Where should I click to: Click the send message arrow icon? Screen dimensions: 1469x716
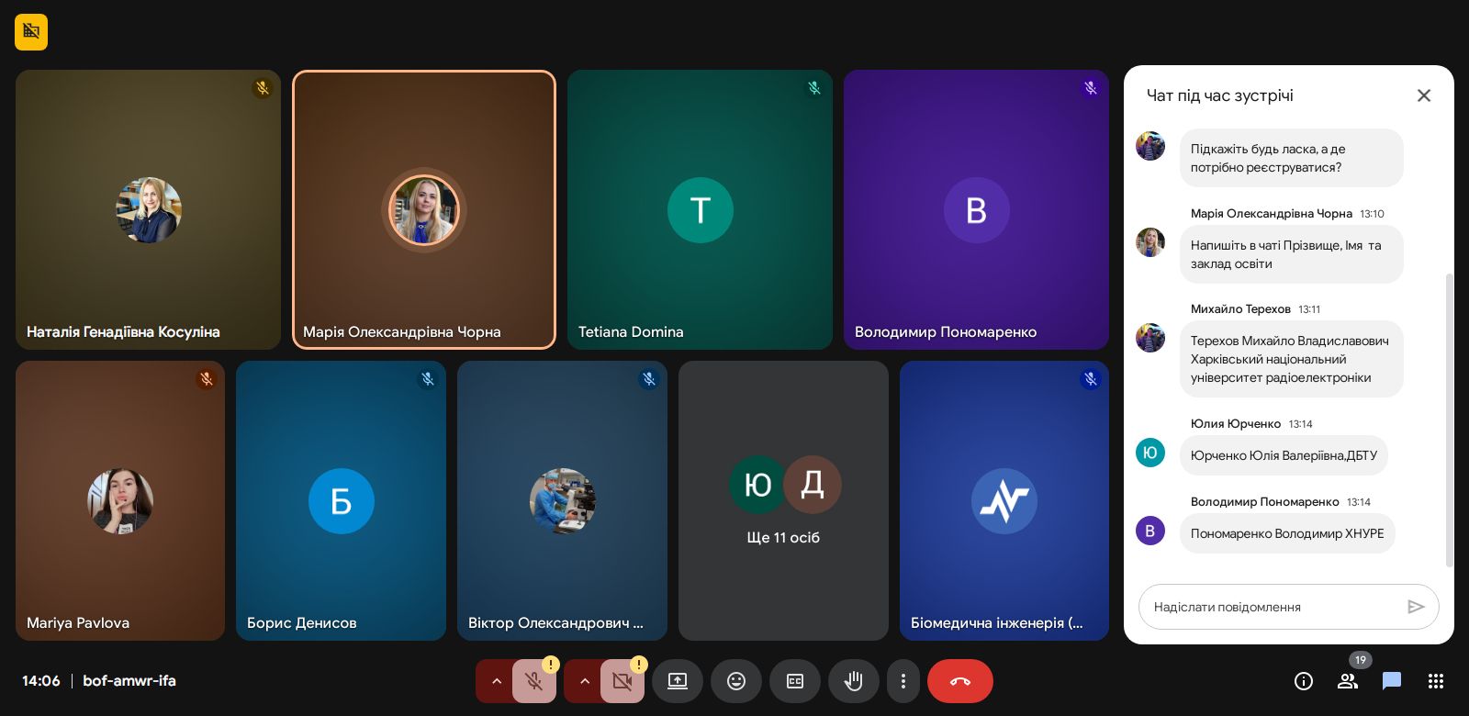1416,607
